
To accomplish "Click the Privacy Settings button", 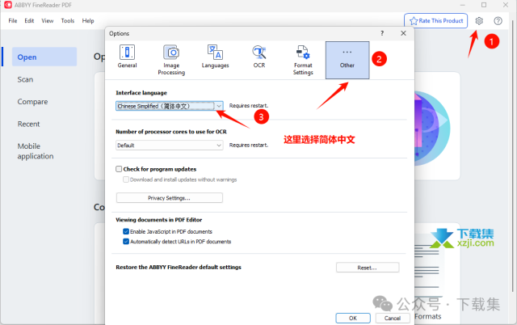I will tap(170, 198).
